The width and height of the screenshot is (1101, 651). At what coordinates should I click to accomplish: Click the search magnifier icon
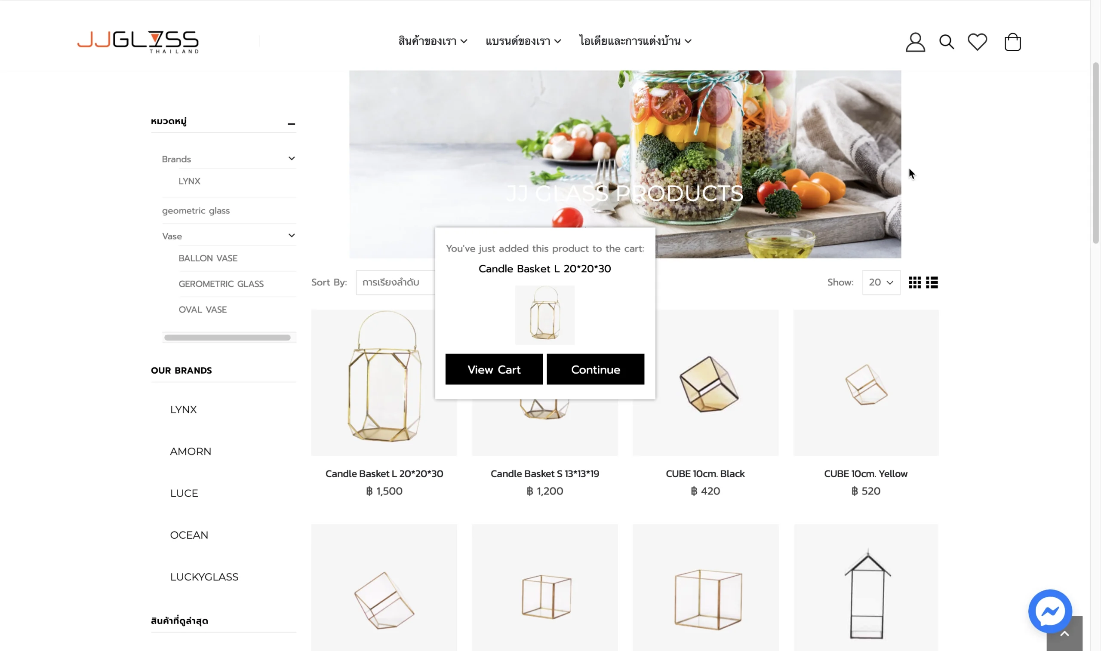(x=946, y=42)
